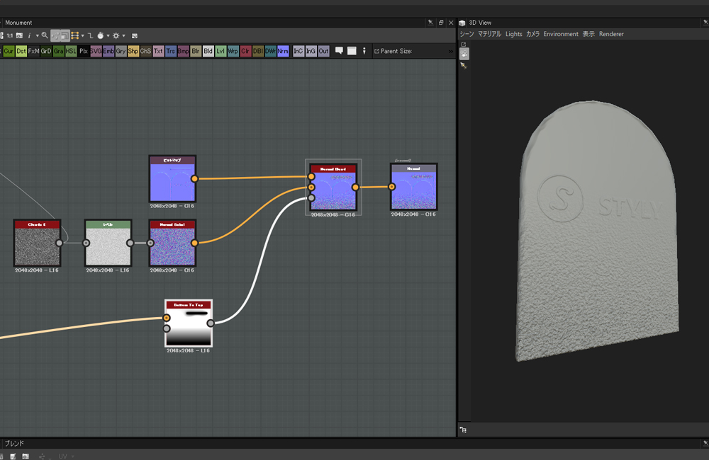This screenshot has height=460, width=709.
Task: Capture the graph with the camera icon
Action: [x=19, y=35]
